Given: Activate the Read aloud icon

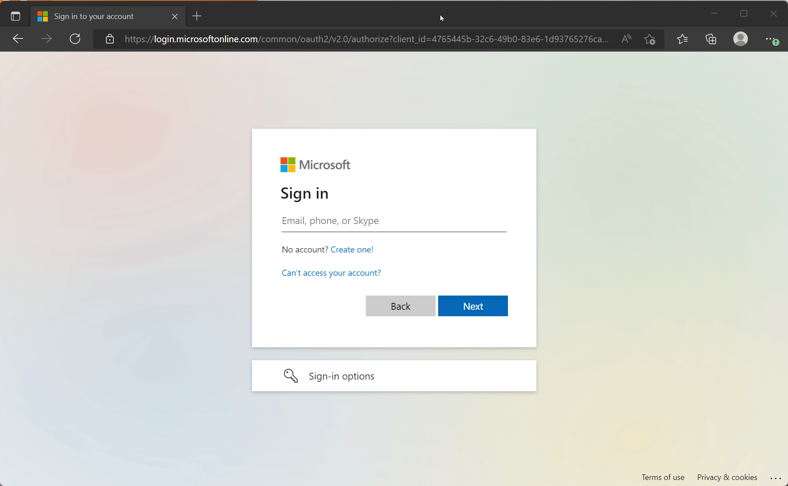Looking at the screenshot, I should pos(626,39).
